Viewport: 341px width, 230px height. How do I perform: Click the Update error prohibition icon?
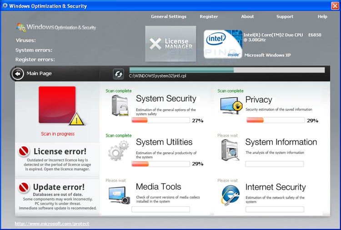pos(24,187)
